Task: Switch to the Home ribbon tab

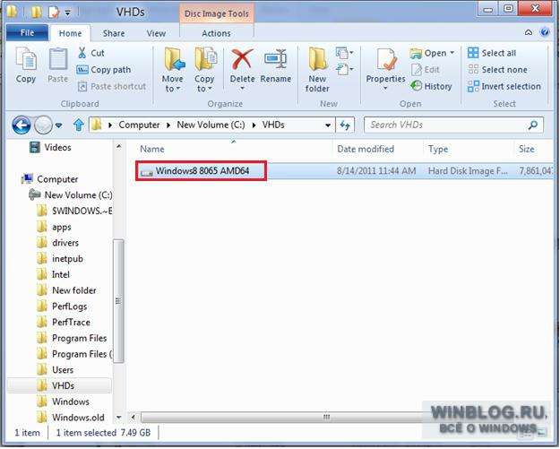Action: click(70, 33)
